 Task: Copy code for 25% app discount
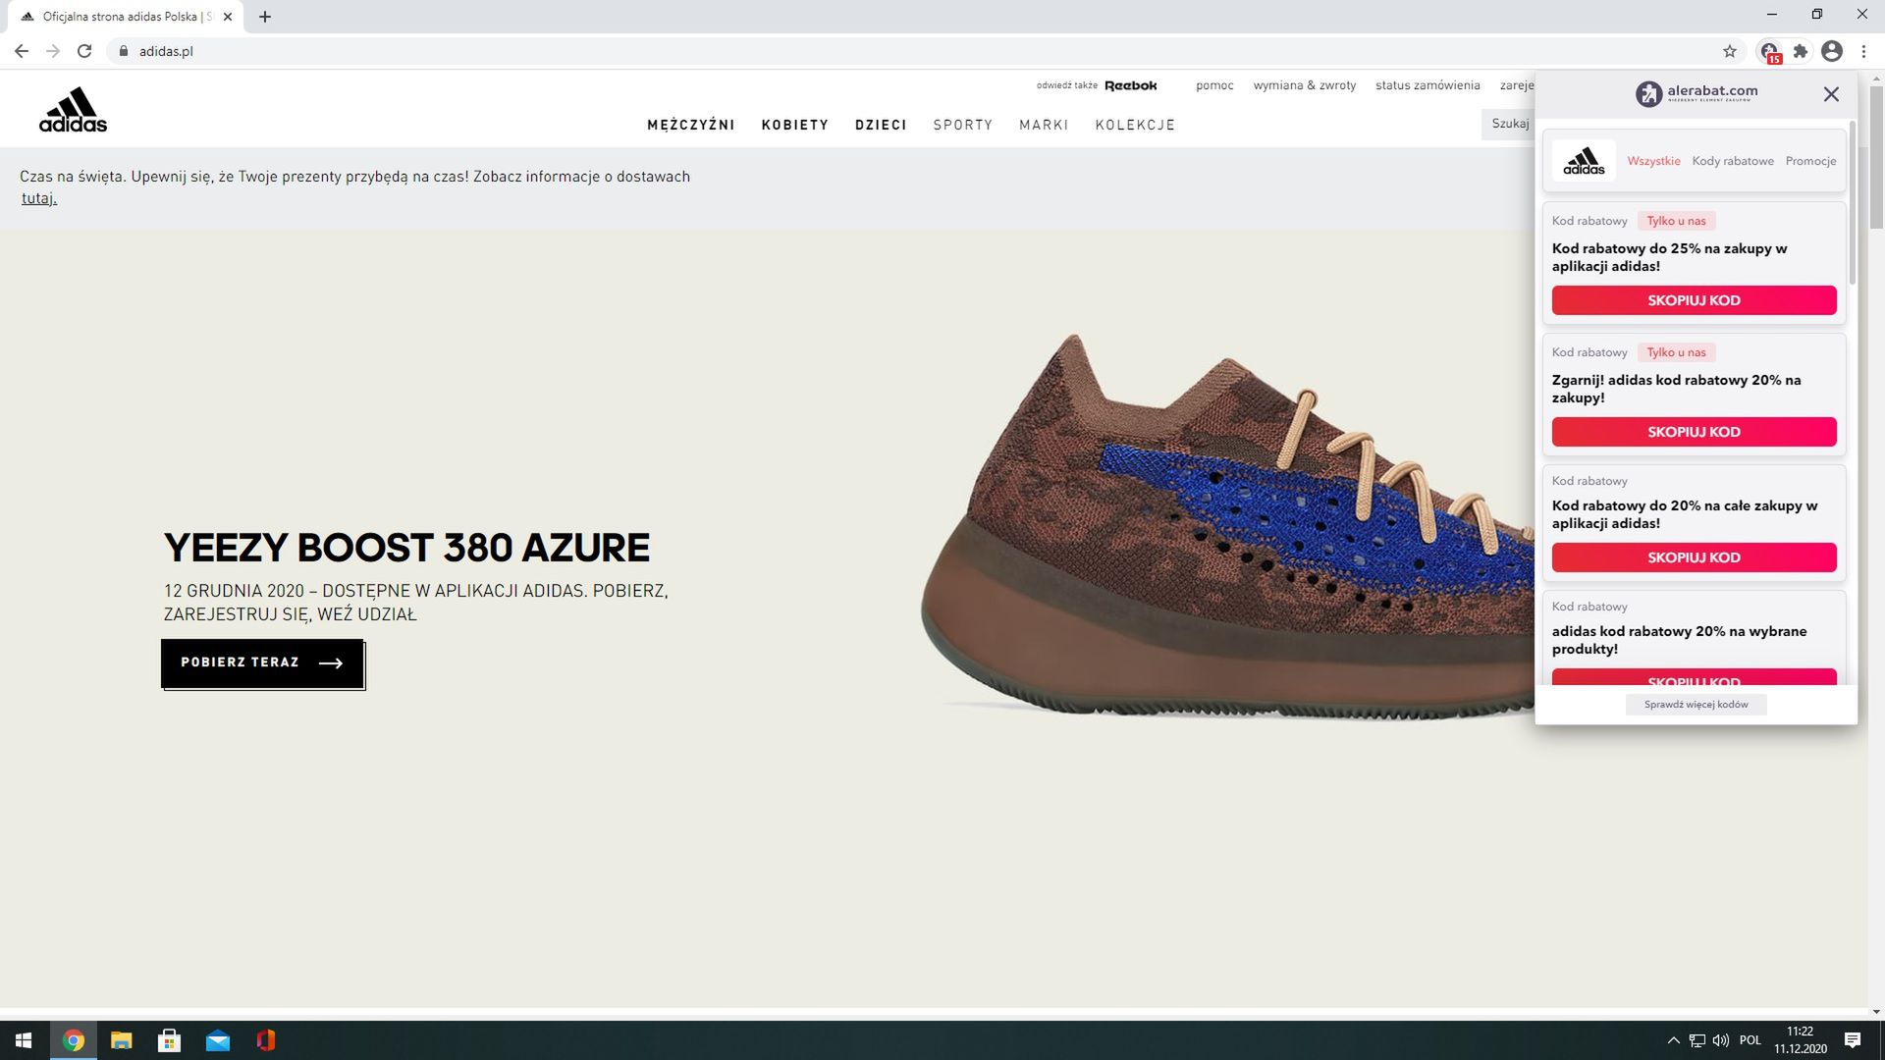coord(1694,300)
